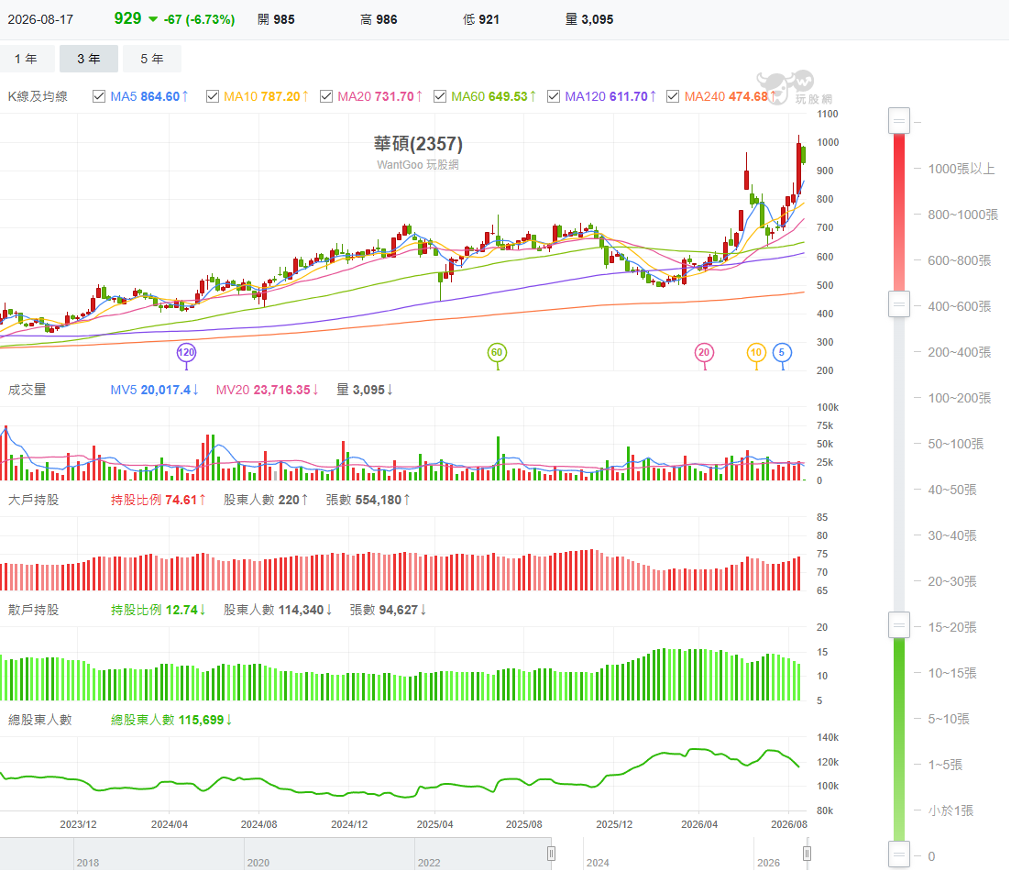The height and width of the screenshot is (871, 1011).
Task: Click 總股東人數 115,699 value
Action: (x=170, y=720)
